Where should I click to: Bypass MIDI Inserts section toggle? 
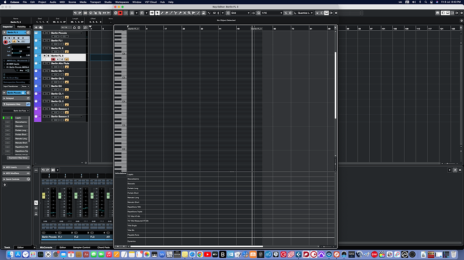28,168
